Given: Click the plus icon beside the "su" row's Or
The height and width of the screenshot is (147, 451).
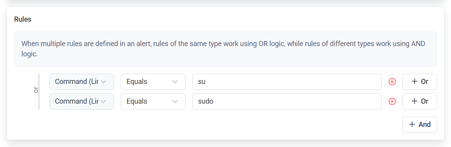Looking at the screenshot, I should [415, 82].
